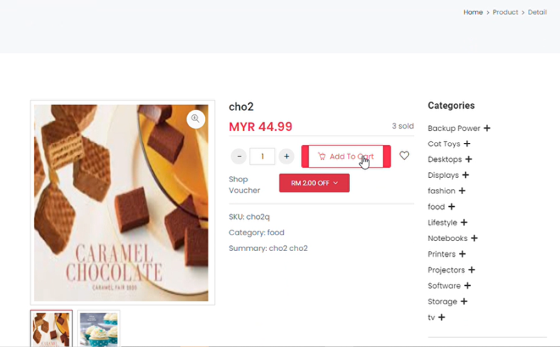560x347 pixels.
Task: Decrease quantity with minus button
Action: [x=239, y=156]
